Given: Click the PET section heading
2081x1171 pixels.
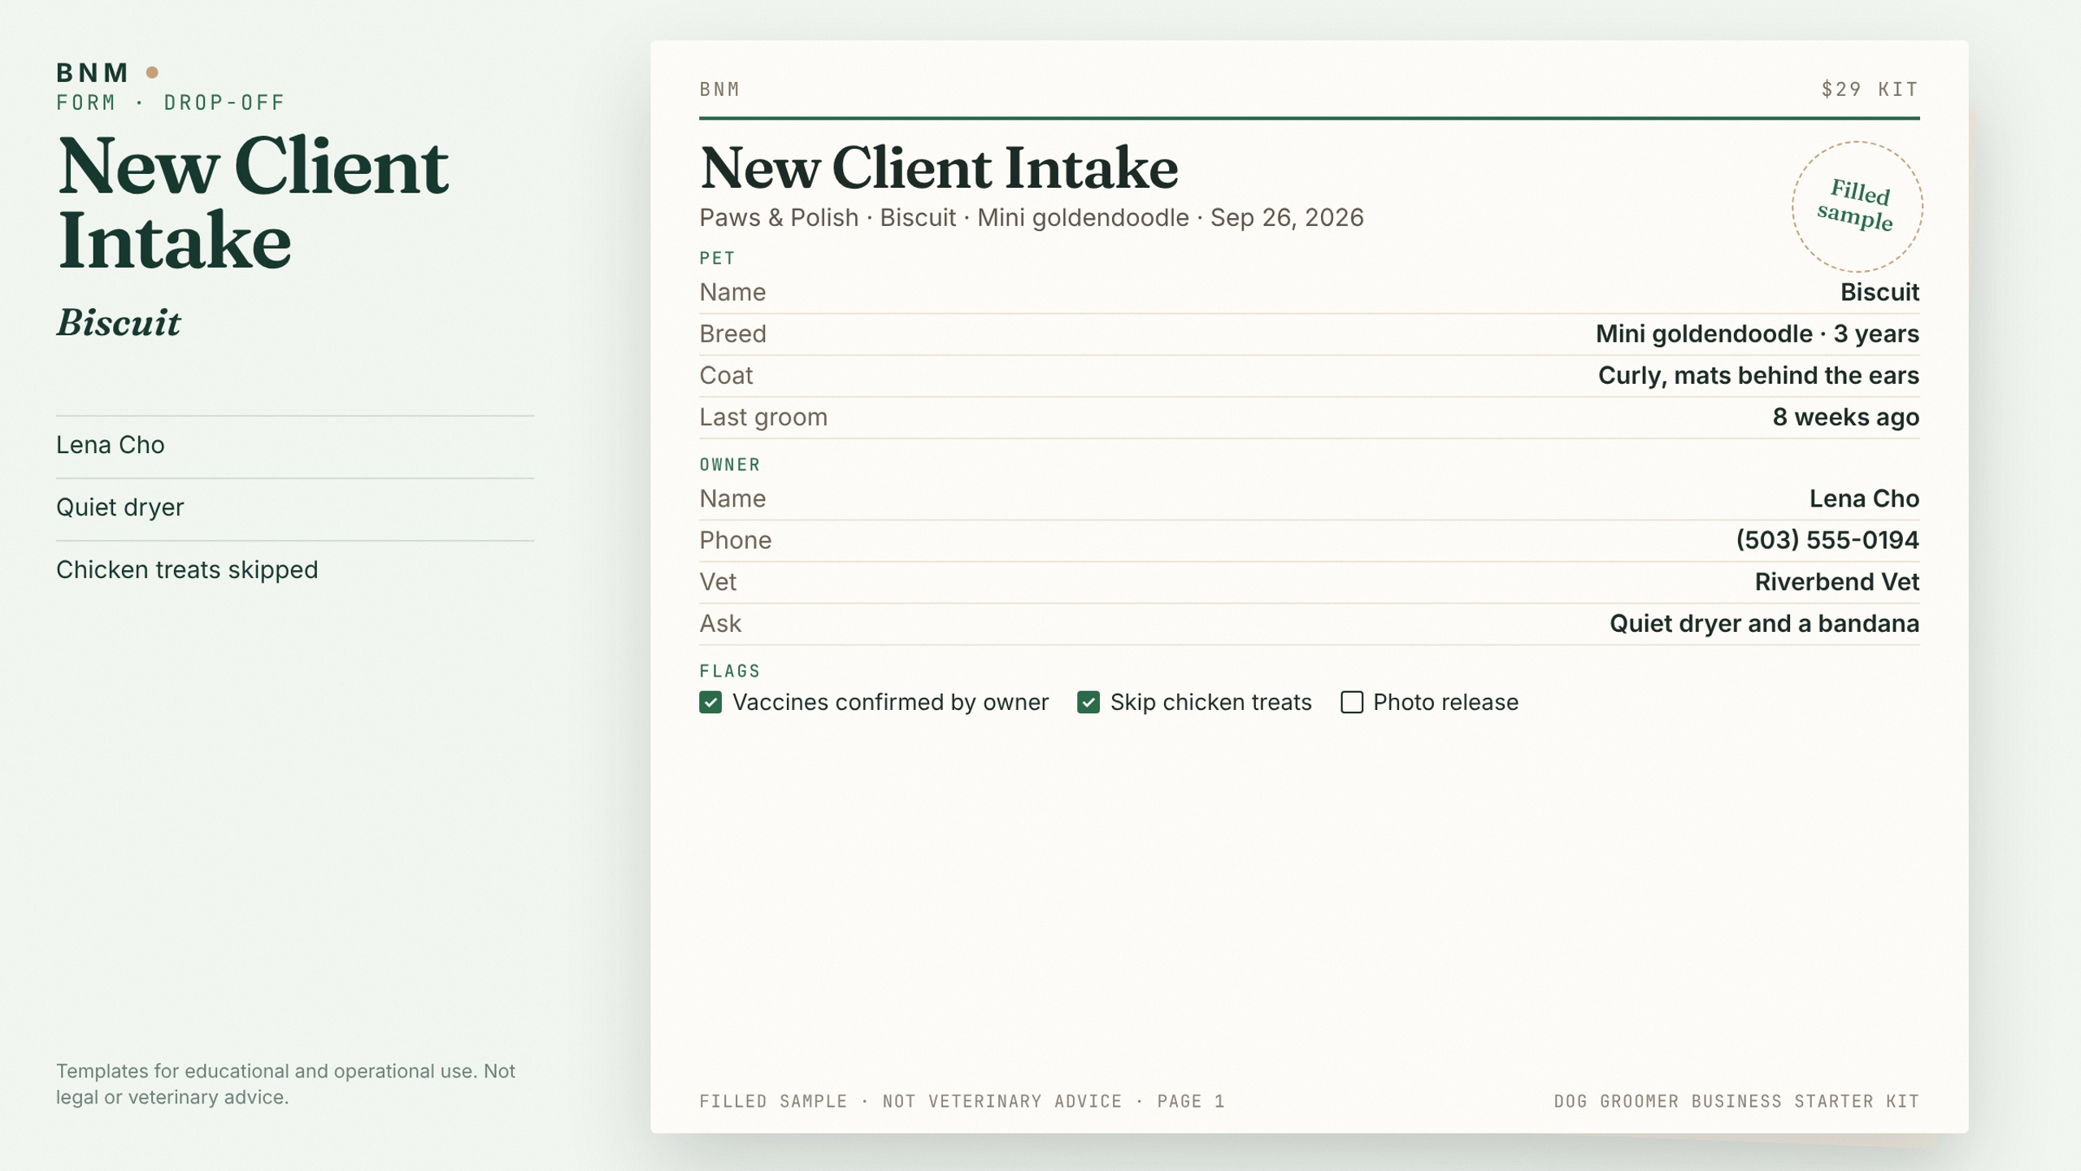Looking at the screenshot, I should (x=717, y=259).
